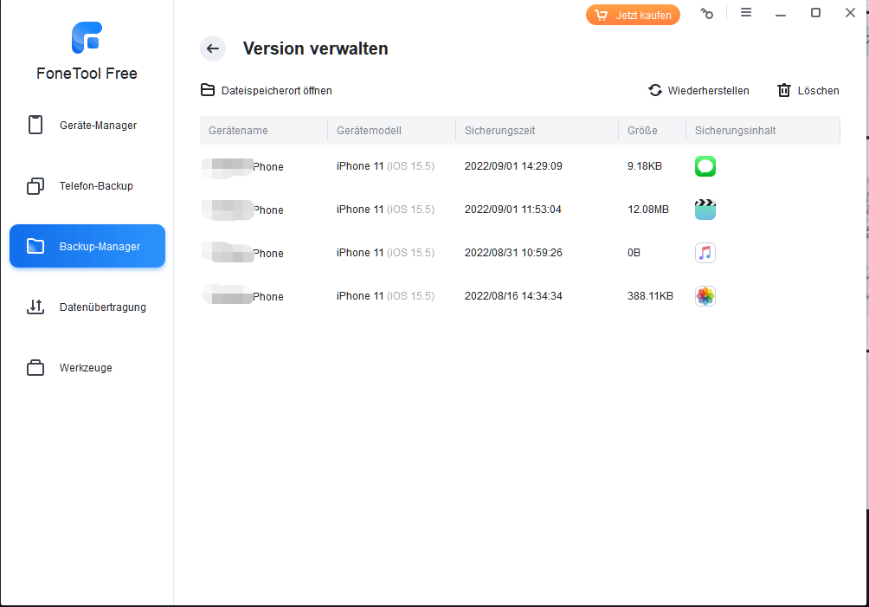The image size is (869, 607).
Task: Open Datenübertragung in sidebar
Action: (87, 307)
